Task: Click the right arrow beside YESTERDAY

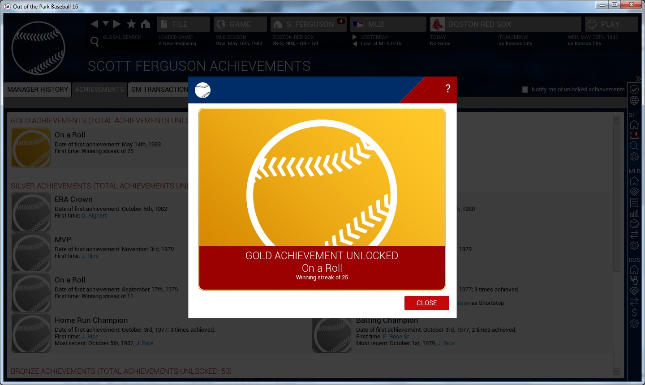Action: [355, 37]
